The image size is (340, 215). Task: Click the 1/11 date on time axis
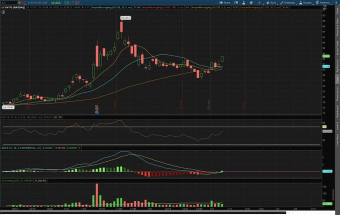coord(229,209)
